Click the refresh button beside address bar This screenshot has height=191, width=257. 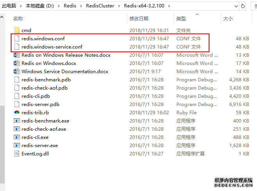pyautogui.click(x=243, y=6)
